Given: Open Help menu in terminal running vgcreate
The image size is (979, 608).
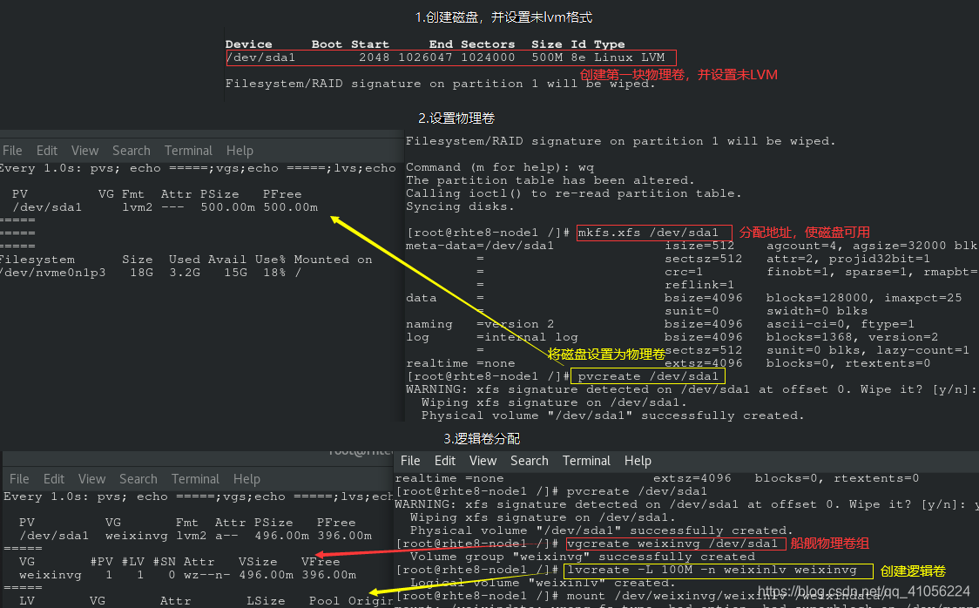Looking at the screenshot, I should coord(638,461).
